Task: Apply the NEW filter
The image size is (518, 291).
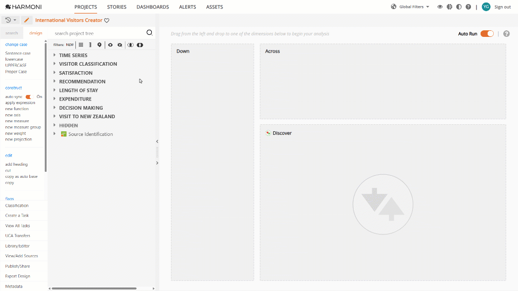Action: click(x=70, y=45)
